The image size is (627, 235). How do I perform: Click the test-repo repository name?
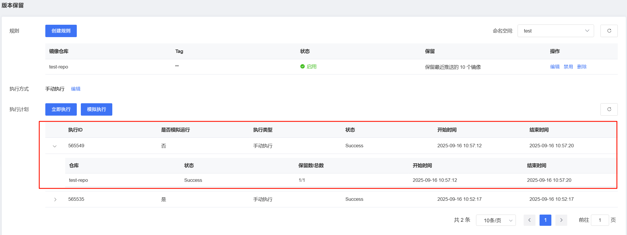pyautogui.click(x=59, y=67)
